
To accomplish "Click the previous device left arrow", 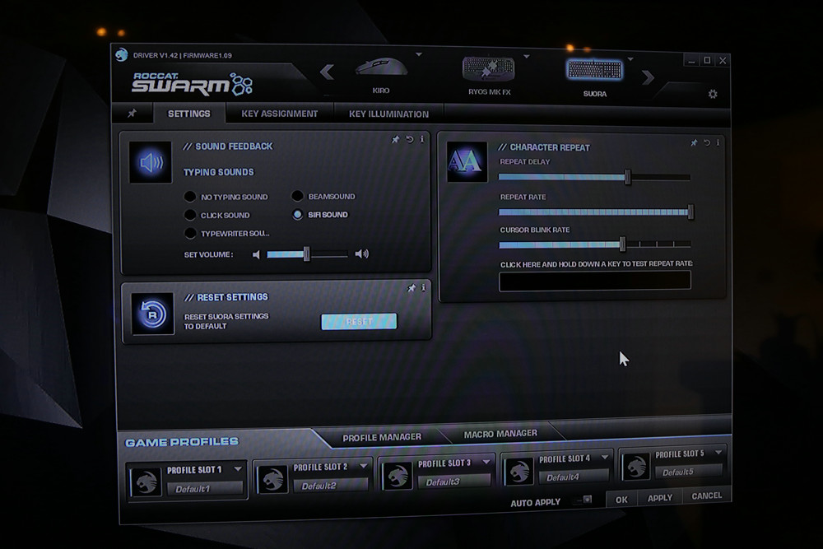I will coord(327,72).
